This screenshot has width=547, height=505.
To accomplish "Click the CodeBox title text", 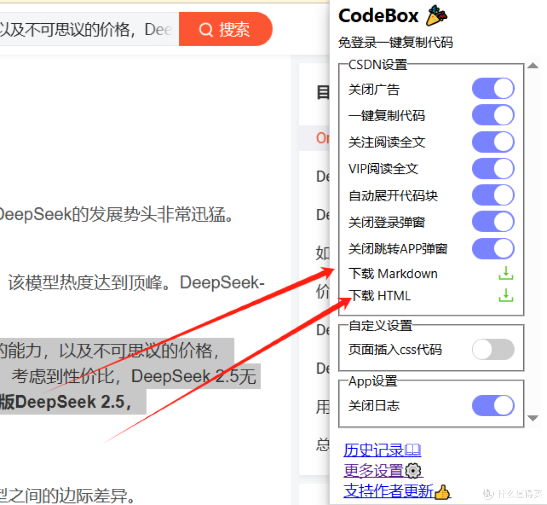I will (x=378, y=16).
